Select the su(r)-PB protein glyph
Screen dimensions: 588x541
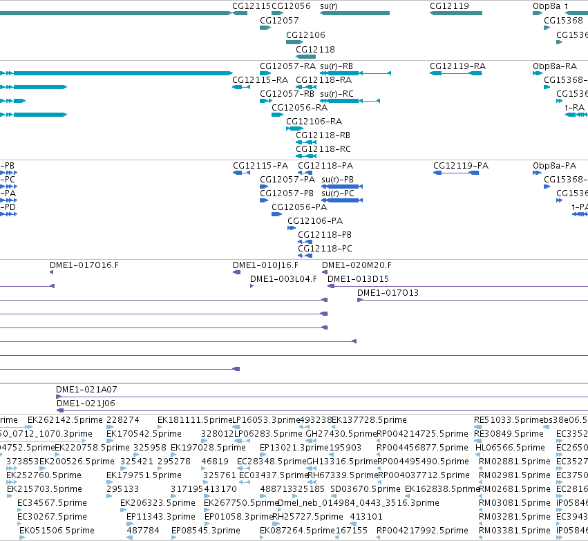point(342,187)
